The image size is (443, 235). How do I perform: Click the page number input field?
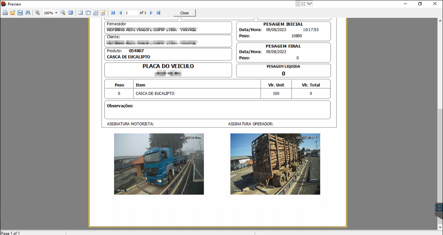(x=131, y=13)
